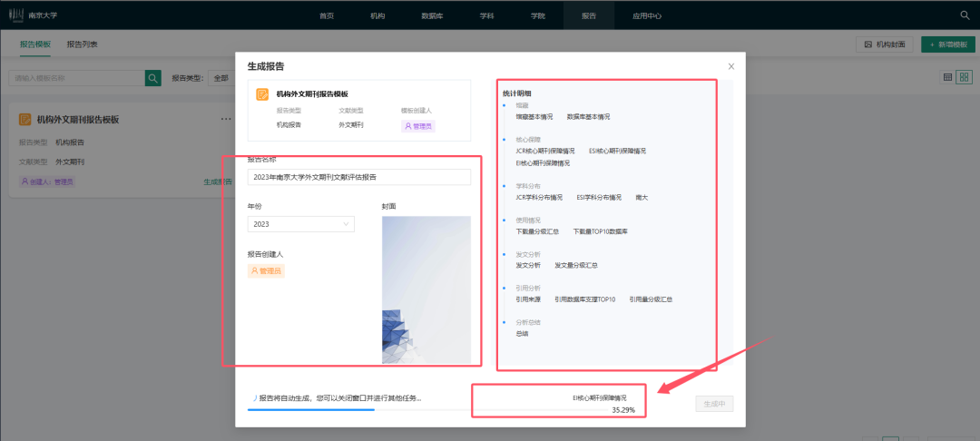Open the 报告类型 全部 dropdown

click(x=220, y=78)
